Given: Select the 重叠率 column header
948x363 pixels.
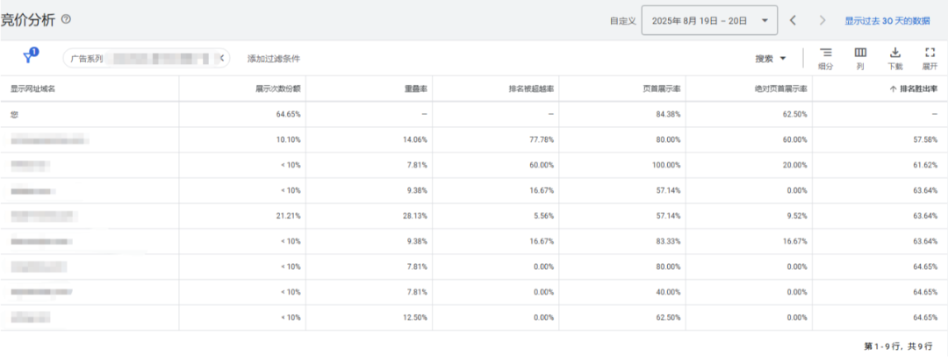Looking at the screenshot, I should (x=415, y=89).
